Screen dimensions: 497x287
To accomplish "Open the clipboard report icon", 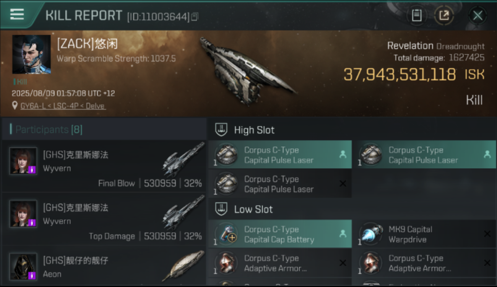I will tap(416, 16).
